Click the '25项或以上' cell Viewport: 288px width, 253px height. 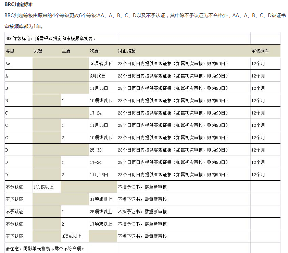101,212
